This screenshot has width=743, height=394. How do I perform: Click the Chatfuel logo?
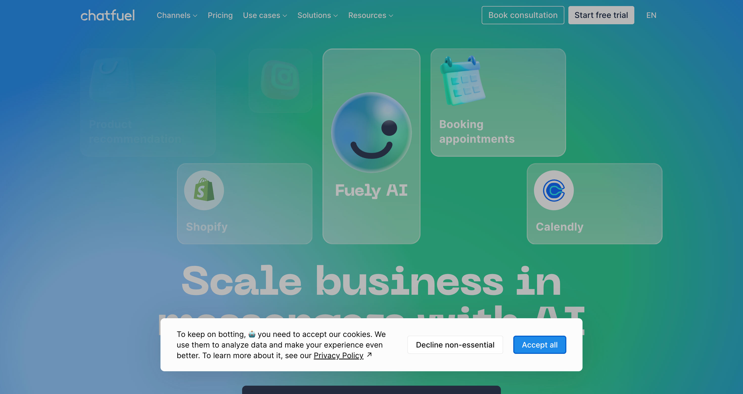108,15
